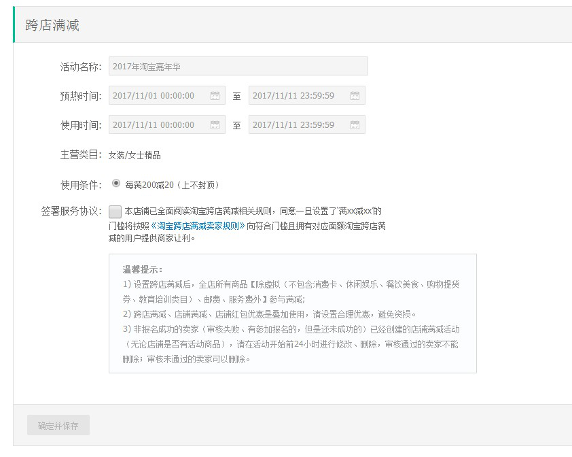The width and height of the screenshot is (572, 457).
Task: Click the 活动名称 input field
Action: (238, 66)
